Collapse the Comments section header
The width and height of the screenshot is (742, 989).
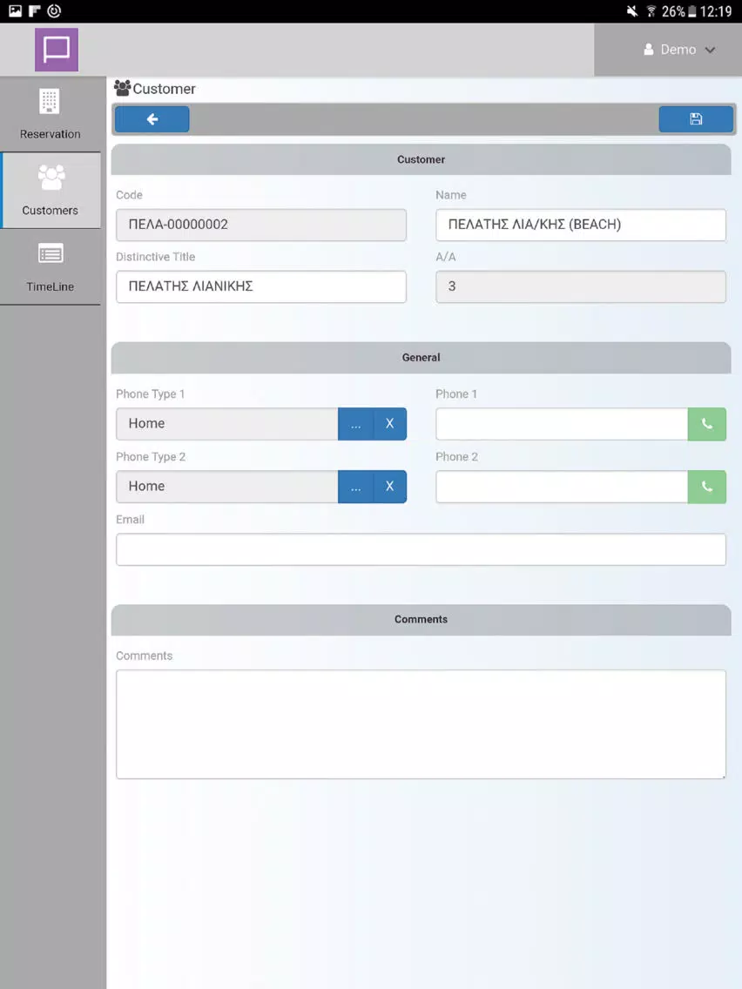[421, 619]
